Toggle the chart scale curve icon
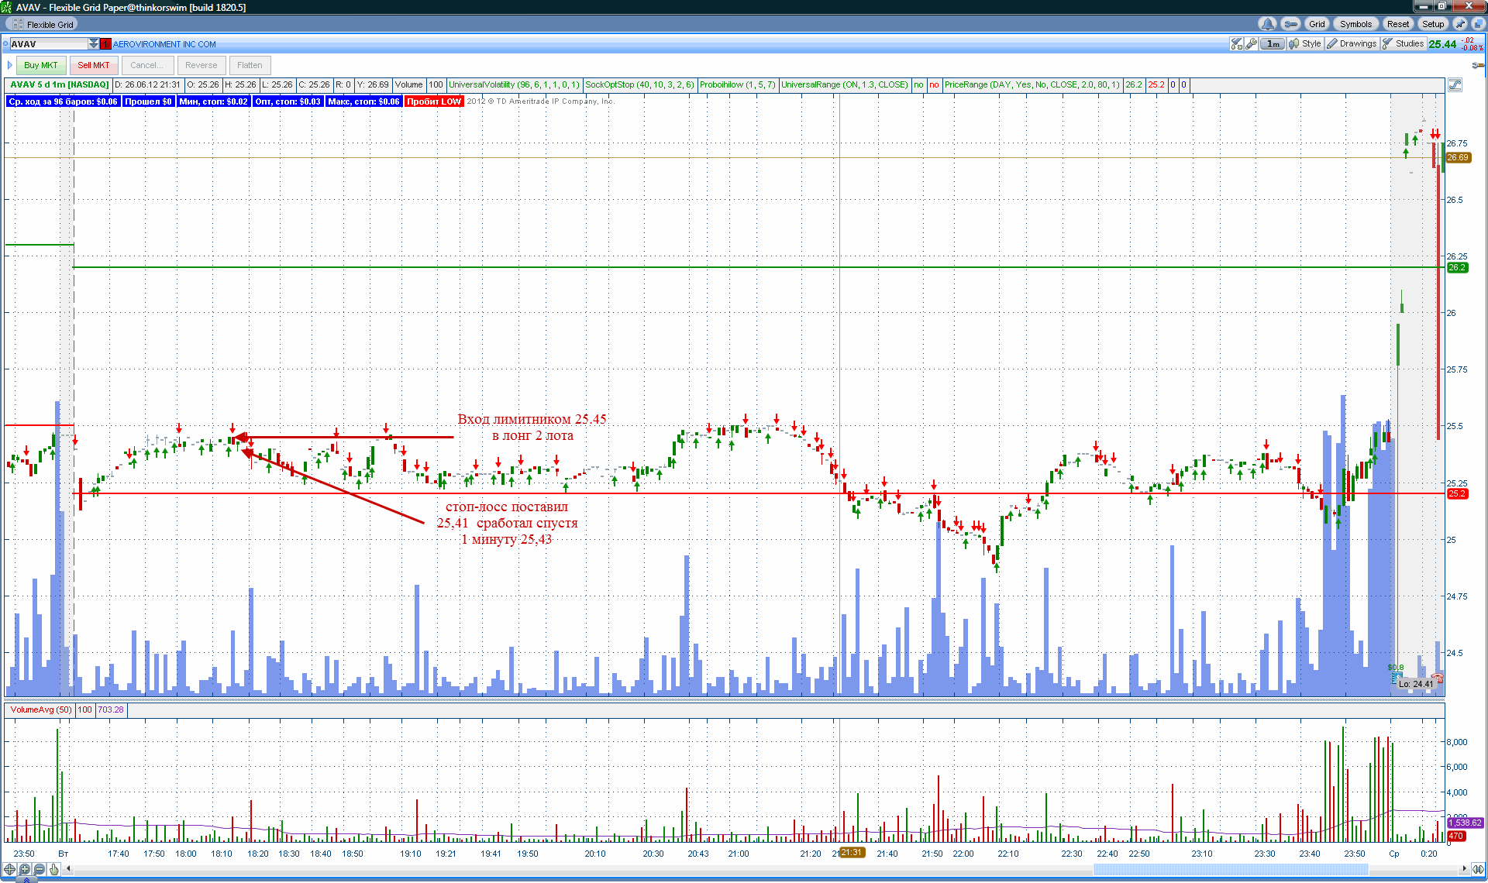1488x883 pixels. 1455,84
